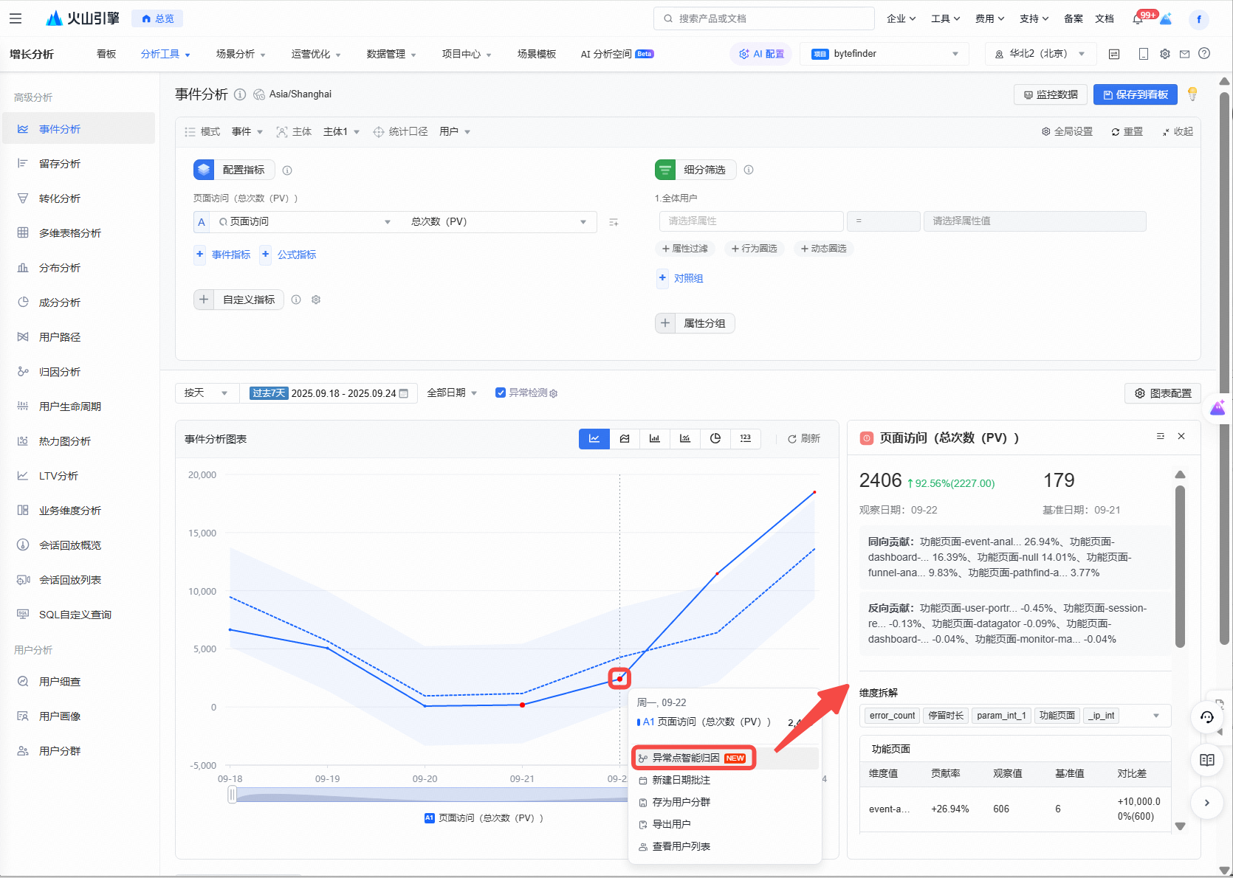
Task: Toggle the 异常检测 checkbox
Action: [501, 393]
